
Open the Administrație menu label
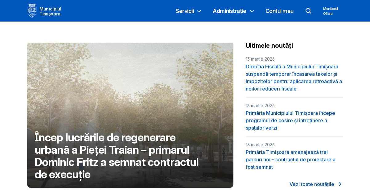click(x=229, y=11)
